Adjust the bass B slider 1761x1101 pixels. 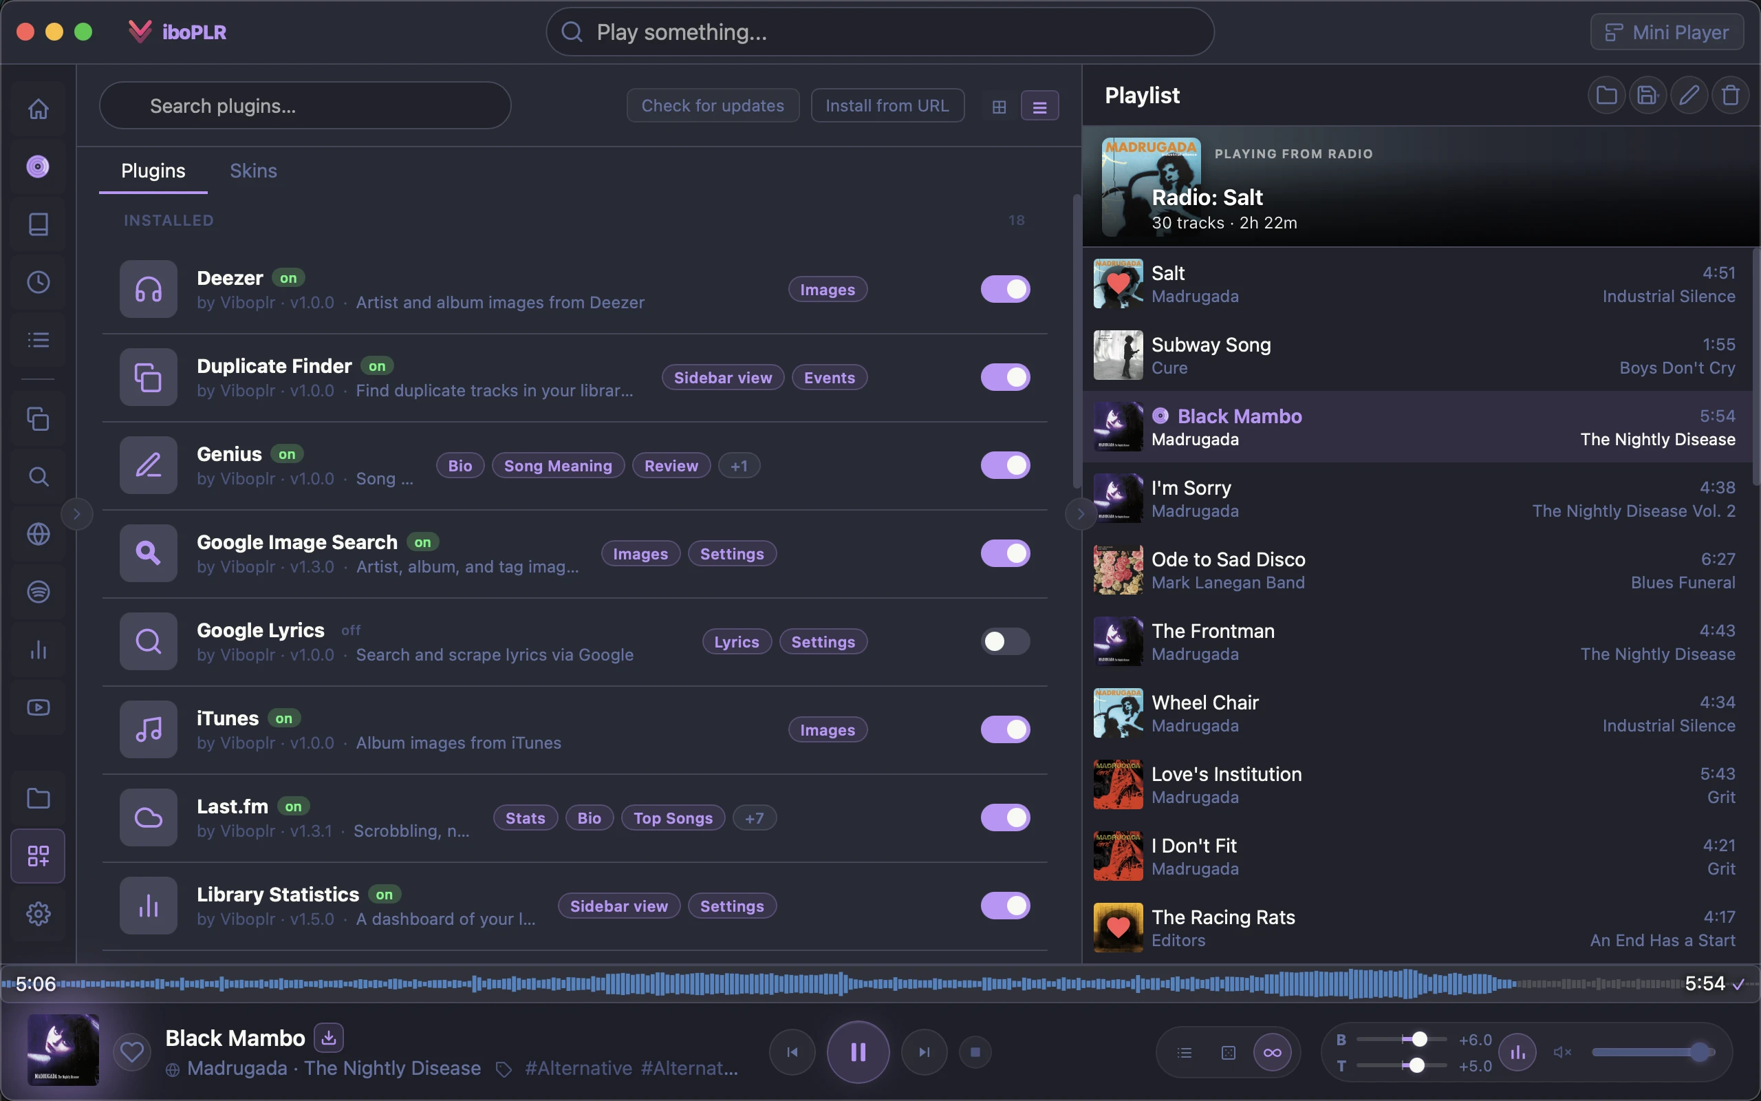coord(1401,1040)
